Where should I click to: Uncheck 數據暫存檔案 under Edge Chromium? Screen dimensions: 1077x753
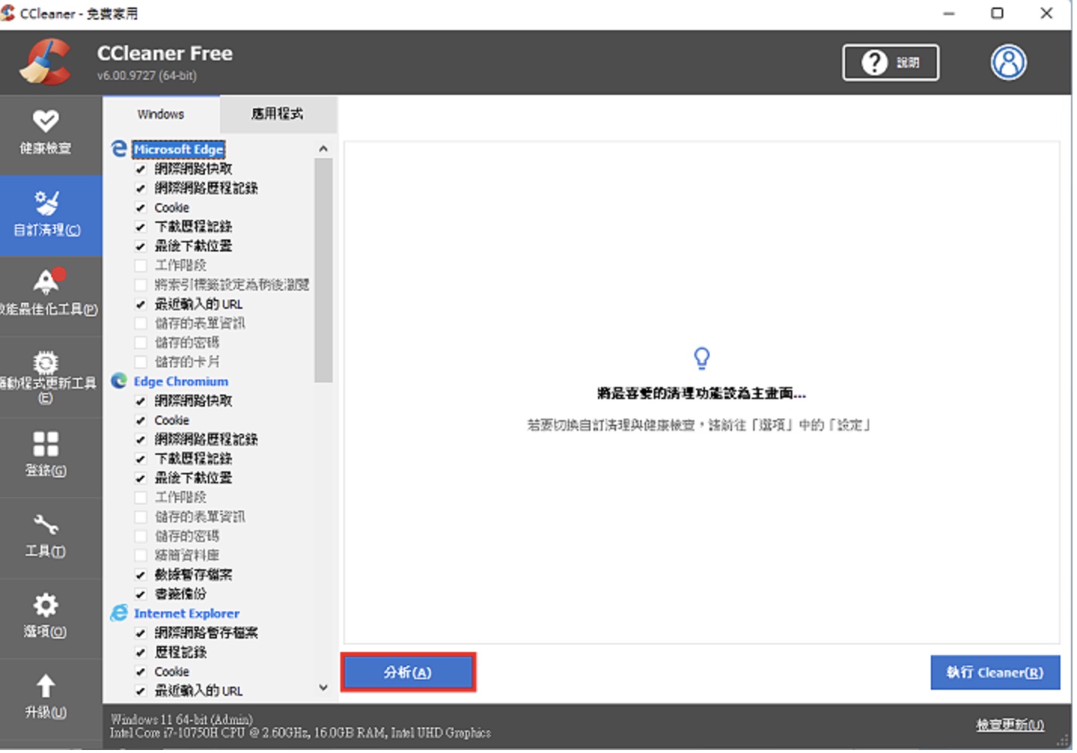(x=140, y=575)
